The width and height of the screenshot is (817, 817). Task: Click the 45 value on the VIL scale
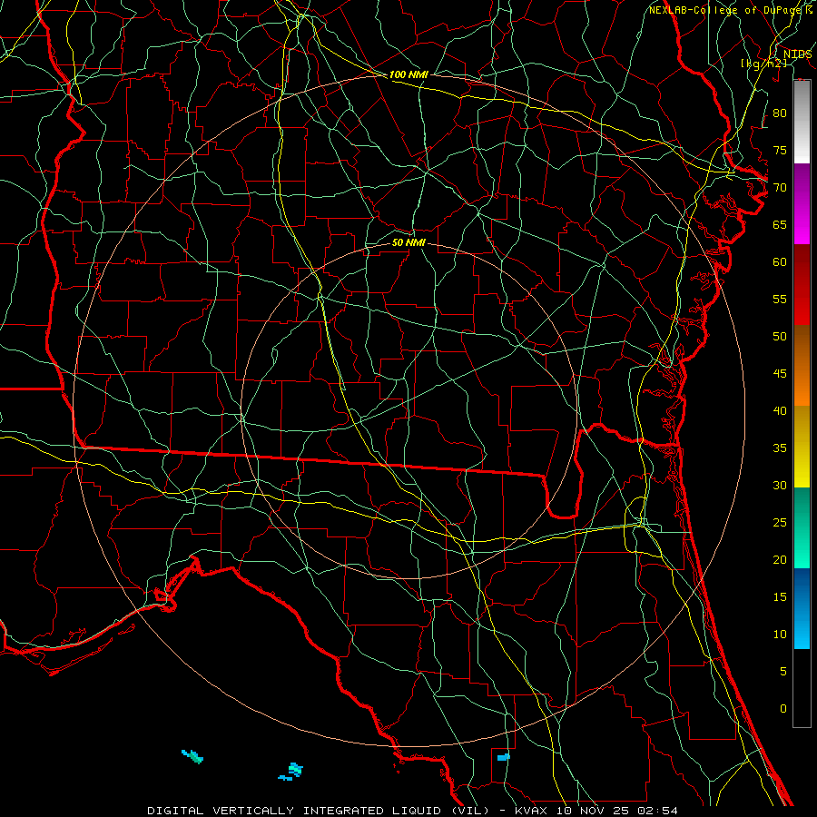[x=780, y=374]
